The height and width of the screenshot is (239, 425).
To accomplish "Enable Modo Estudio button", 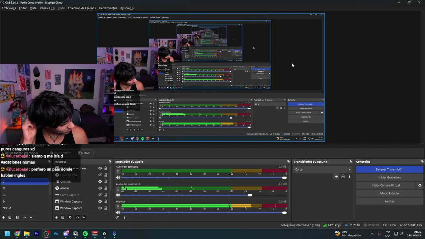I will point(389,193).
